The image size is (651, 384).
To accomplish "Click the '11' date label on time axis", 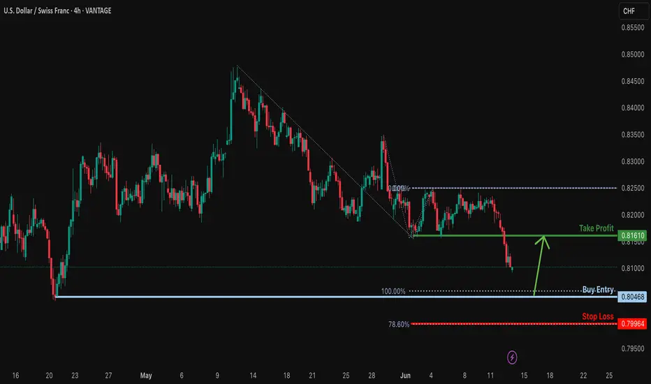I will click(x=490, y=376).
